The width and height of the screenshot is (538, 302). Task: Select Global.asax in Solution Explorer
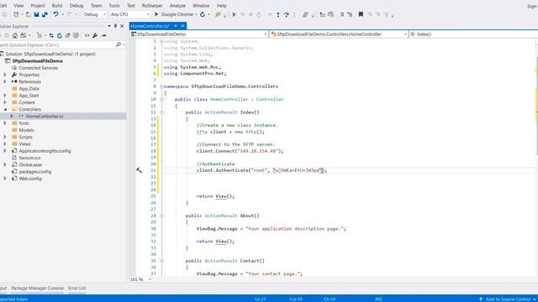click(30, 164)
